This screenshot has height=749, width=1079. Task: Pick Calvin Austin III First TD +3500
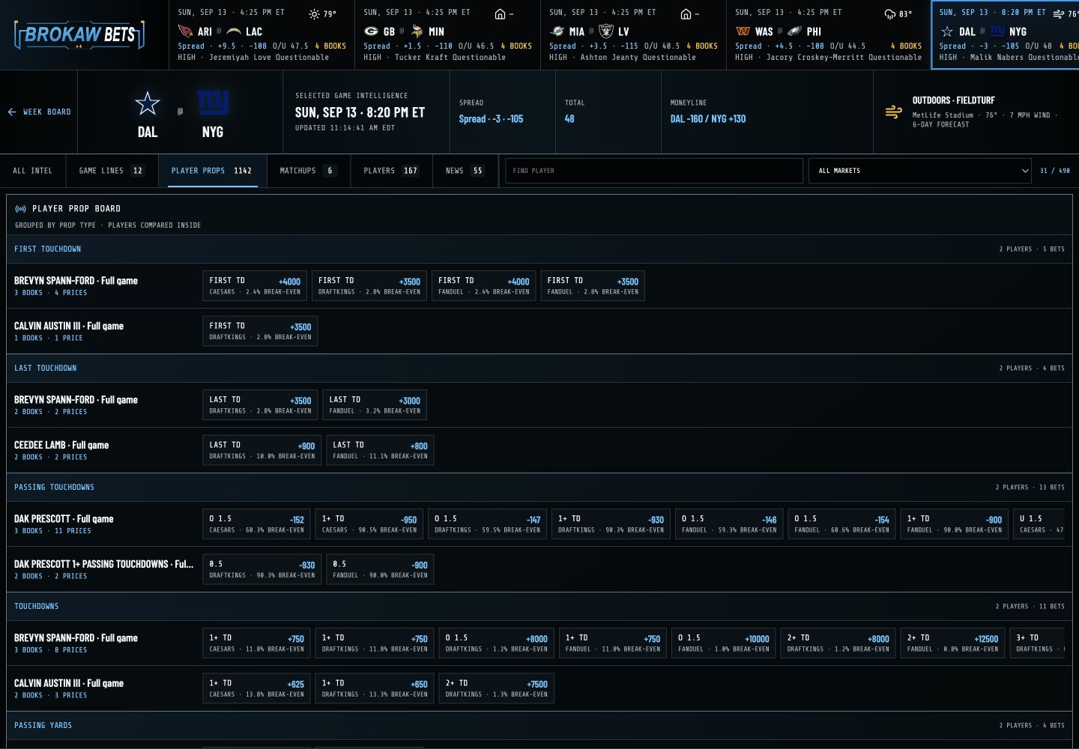click(x=260, y=331)
